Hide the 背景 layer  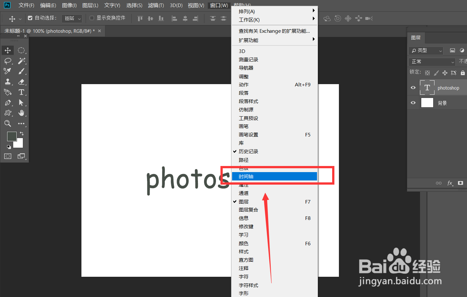pos(413,103)
